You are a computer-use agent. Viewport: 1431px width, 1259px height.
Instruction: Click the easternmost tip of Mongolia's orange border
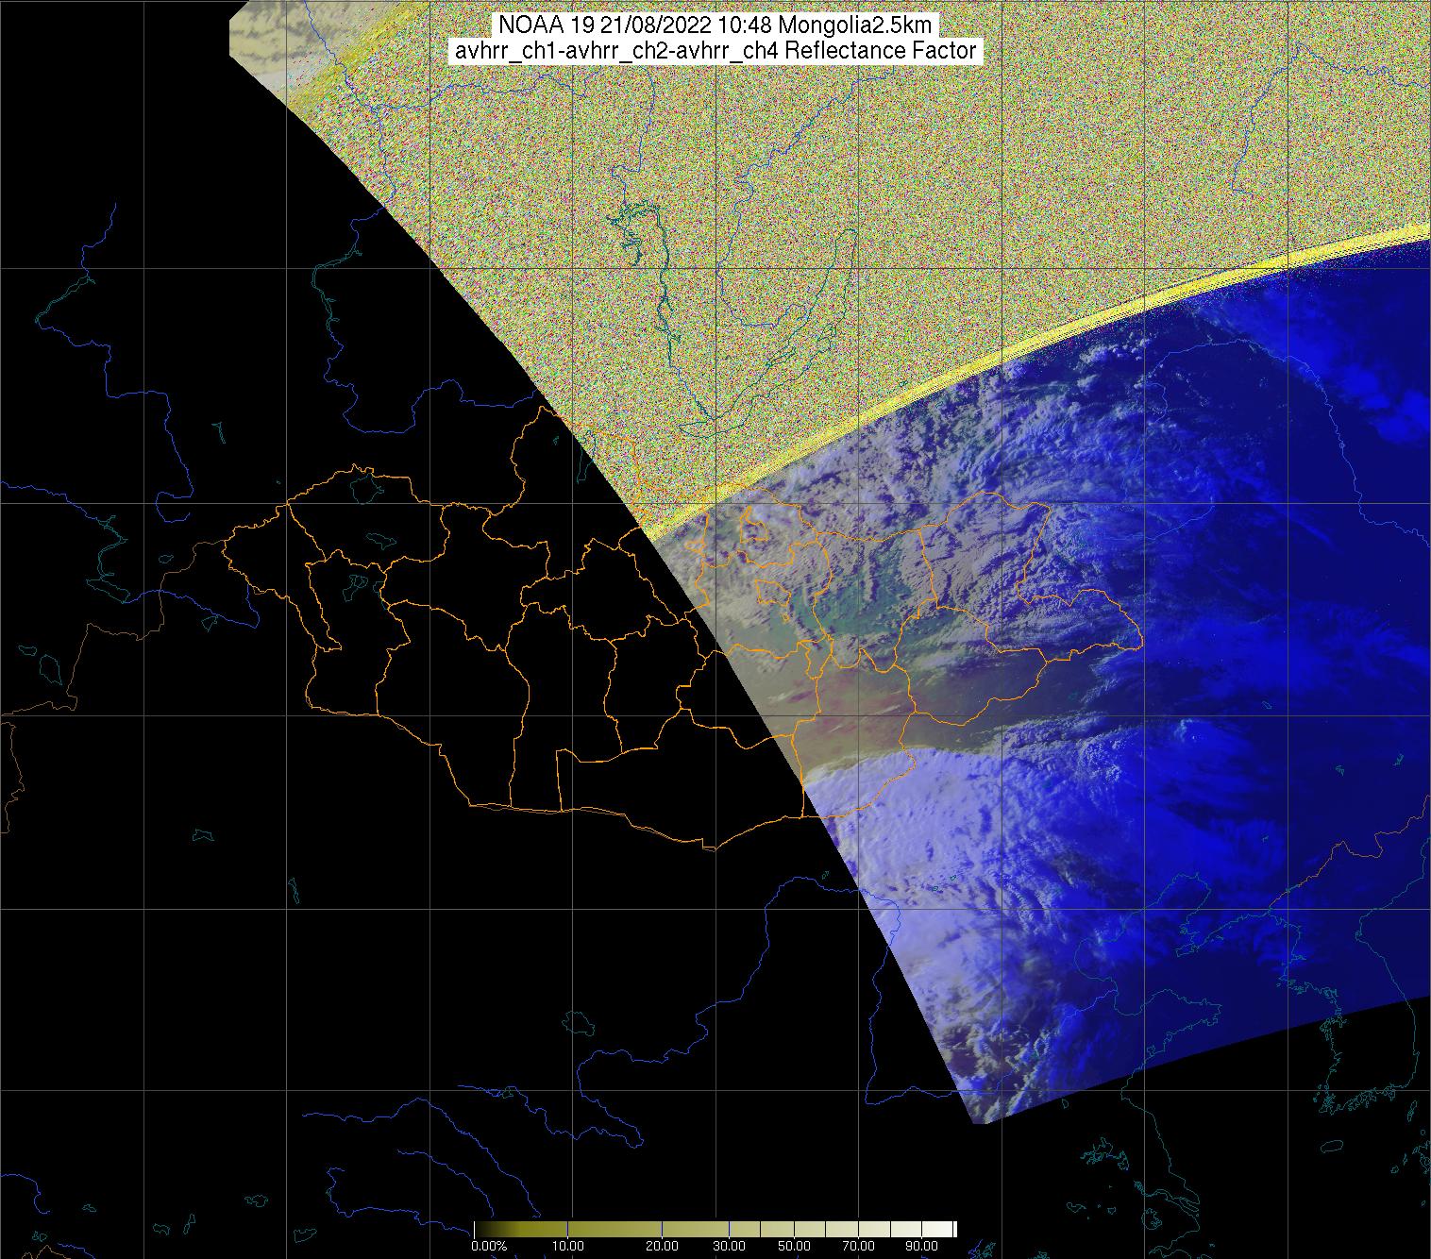pos(1142,645)
